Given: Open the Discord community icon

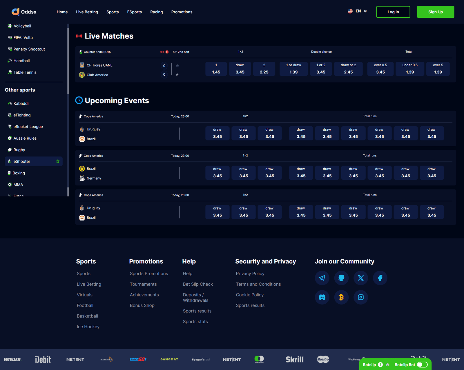Looking at the screenshot, I should (x=322, y=297).
